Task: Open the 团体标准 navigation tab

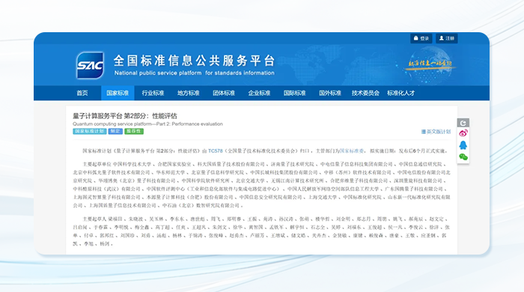Action: (x=224, y=93)
